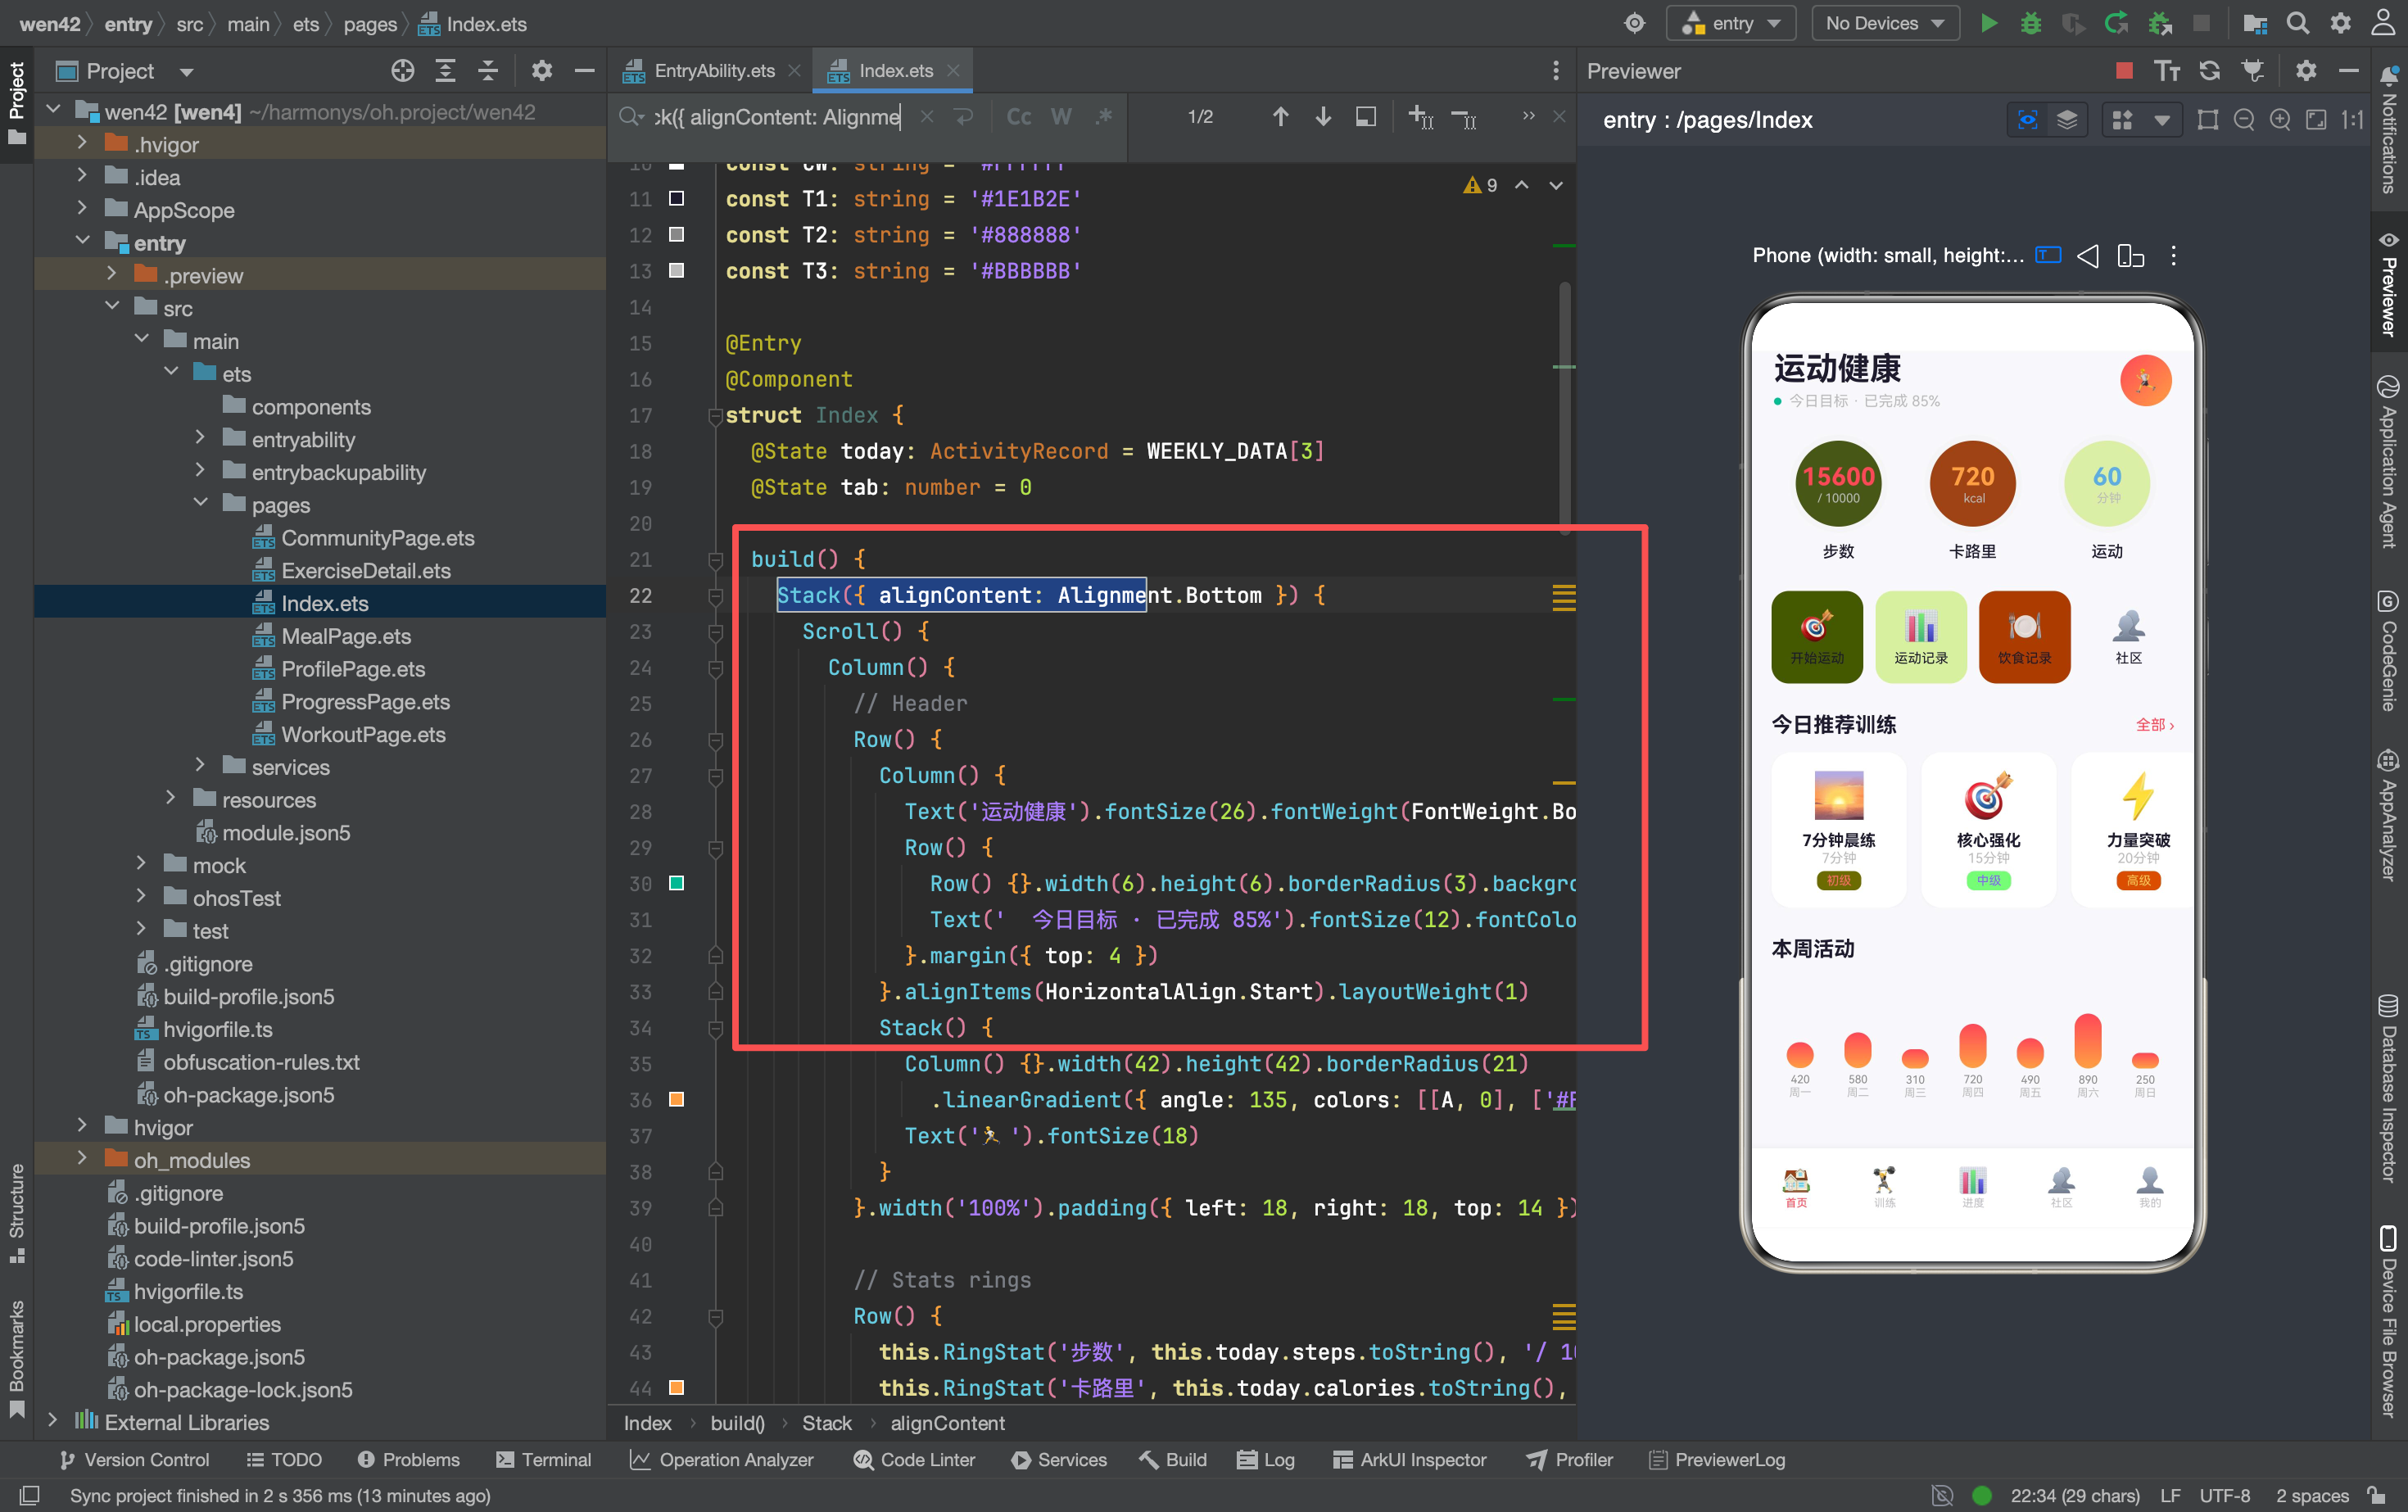Expand the .hvigor folder
The width and height of the screenshot is (2408, 1512).
click(83, 144)
